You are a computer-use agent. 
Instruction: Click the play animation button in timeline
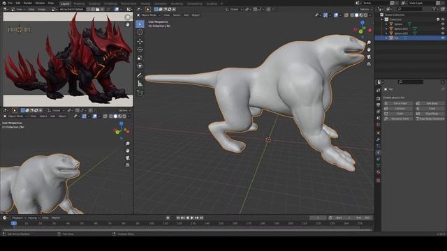[192, 218]
